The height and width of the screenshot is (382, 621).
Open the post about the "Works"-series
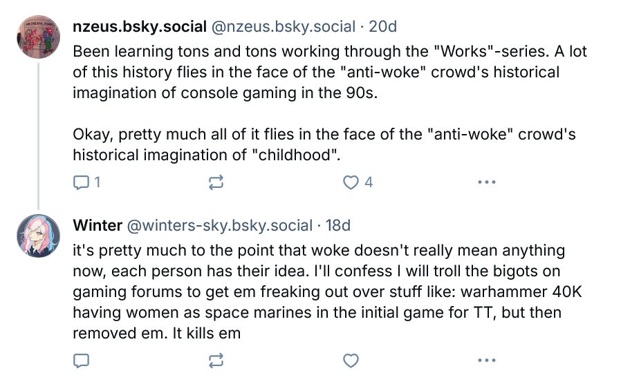coord(329,103)
